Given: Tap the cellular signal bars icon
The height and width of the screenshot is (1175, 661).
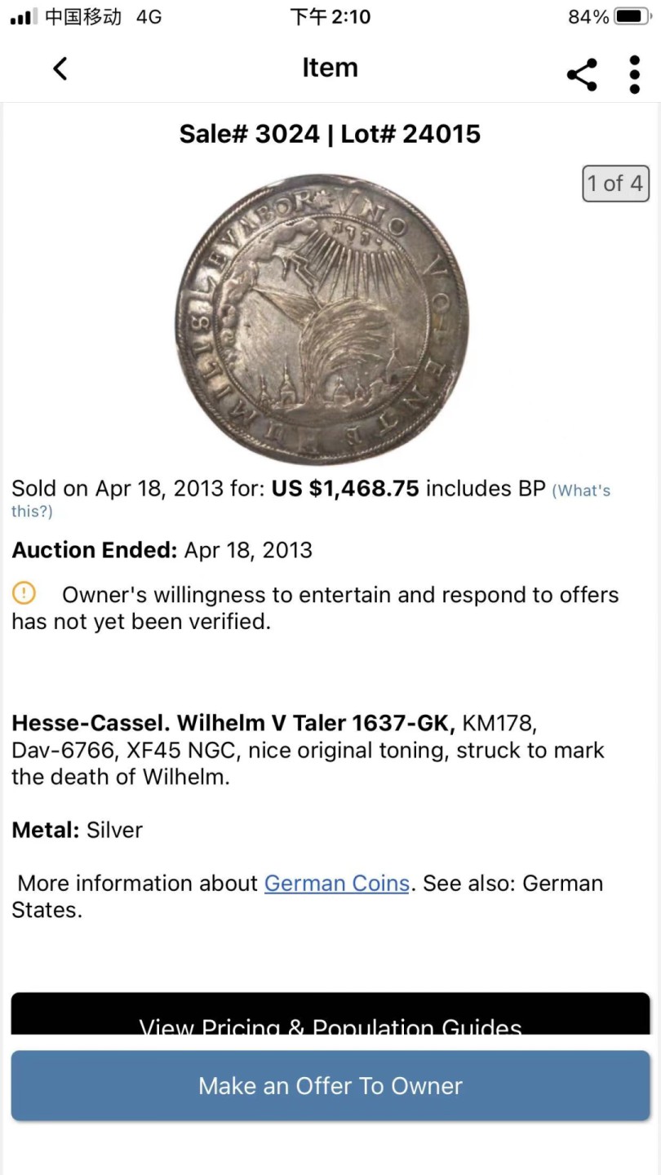Looking at the screenshot, I should tap(24, 16).
